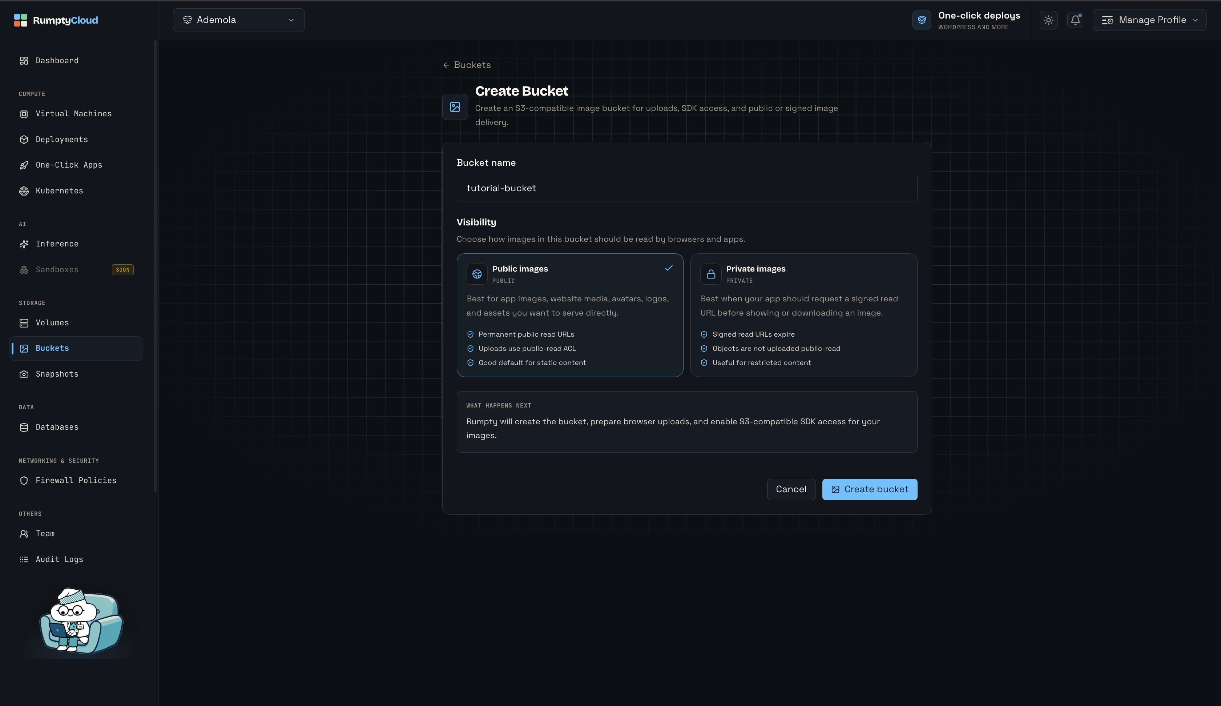Click the sidebar scrollbar

click(x=156, y=266)
